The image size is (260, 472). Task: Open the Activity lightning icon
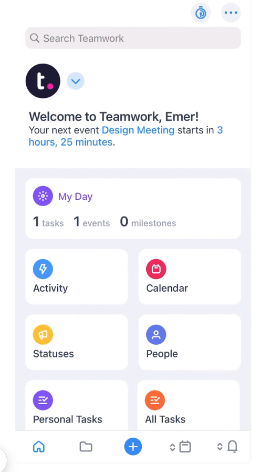point(43,269)
